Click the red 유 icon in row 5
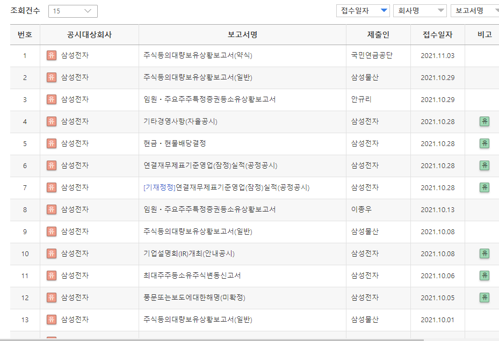 [51, 143]
